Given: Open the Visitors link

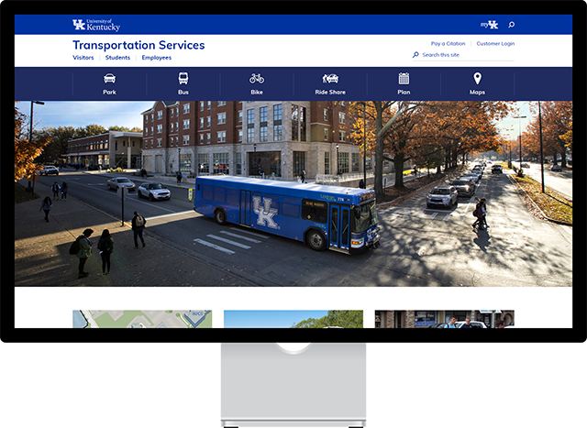Looking at the screenshot, I should (83, 58).
